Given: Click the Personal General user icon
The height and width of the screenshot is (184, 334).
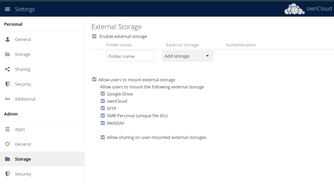Looking at the screenshot, I should pyautogui.click(x=7, y=39).
